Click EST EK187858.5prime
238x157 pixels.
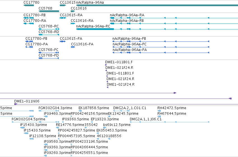click(x=94, y=108)
